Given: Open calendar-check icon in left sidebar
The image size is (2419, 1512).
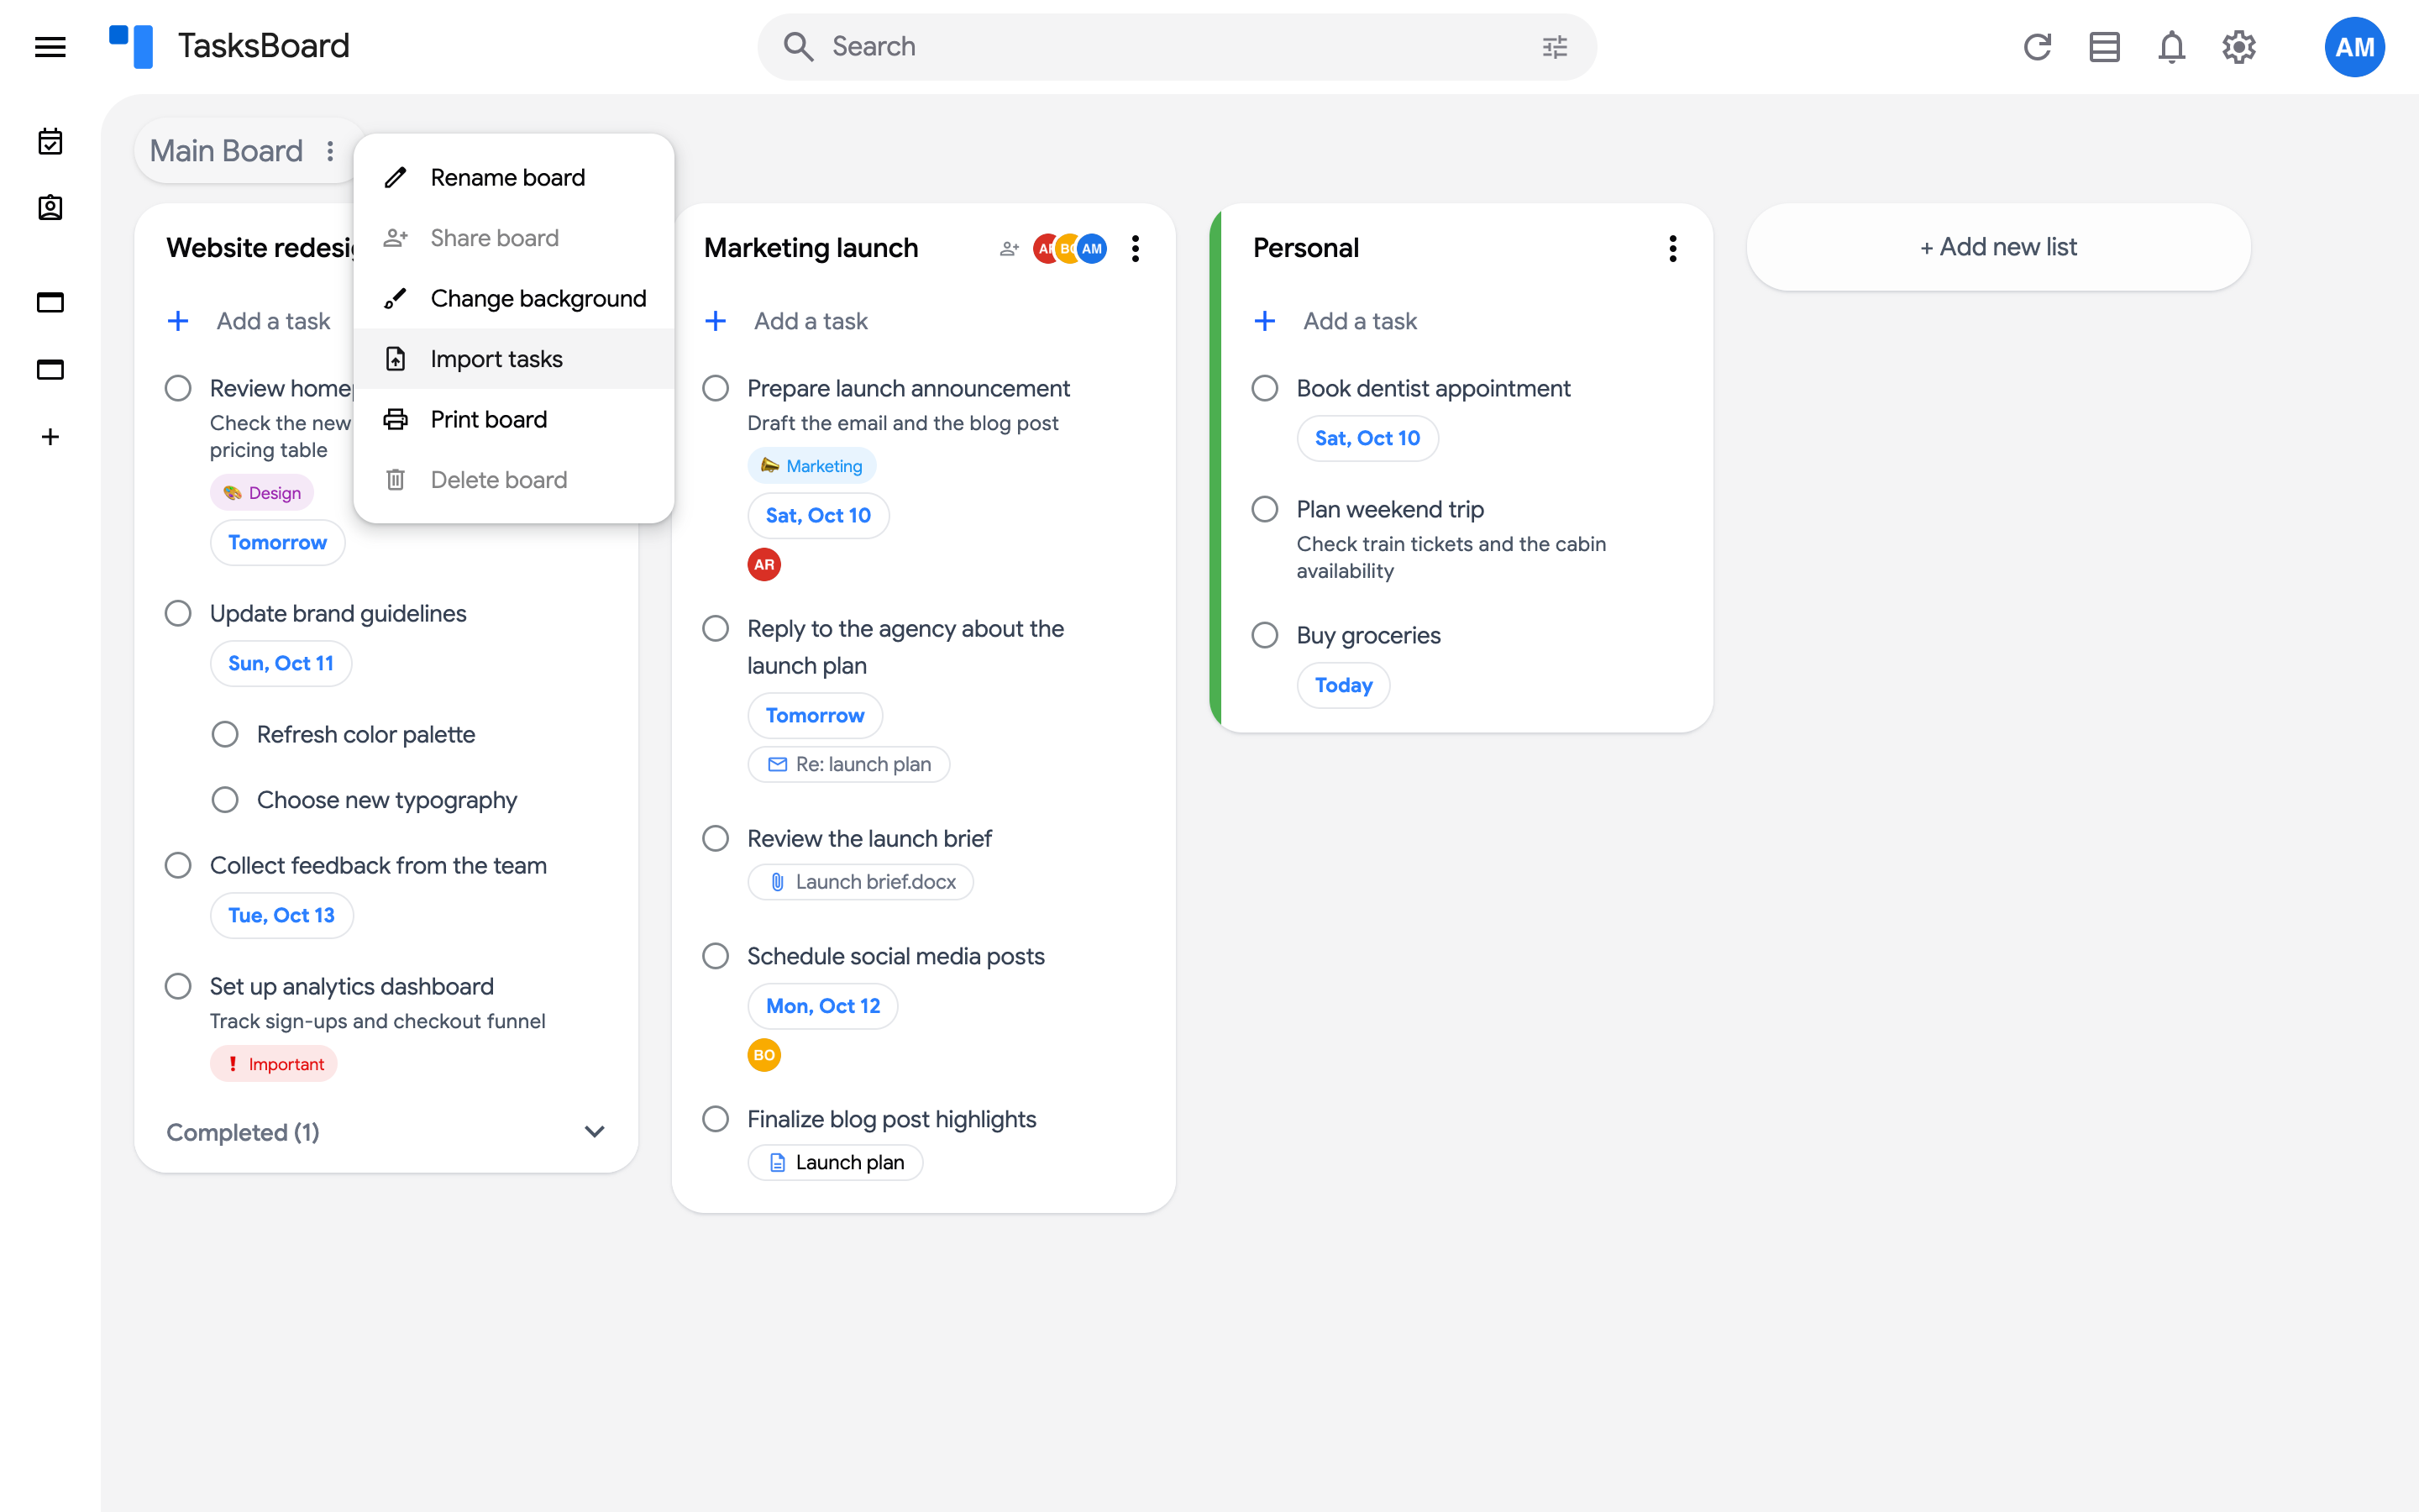Looking at the screenshot, I should (50, 141).
